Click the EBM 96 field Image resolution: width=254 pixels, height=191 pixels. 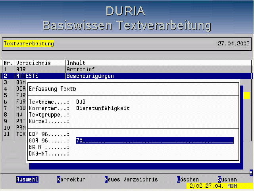coord(155,134)
